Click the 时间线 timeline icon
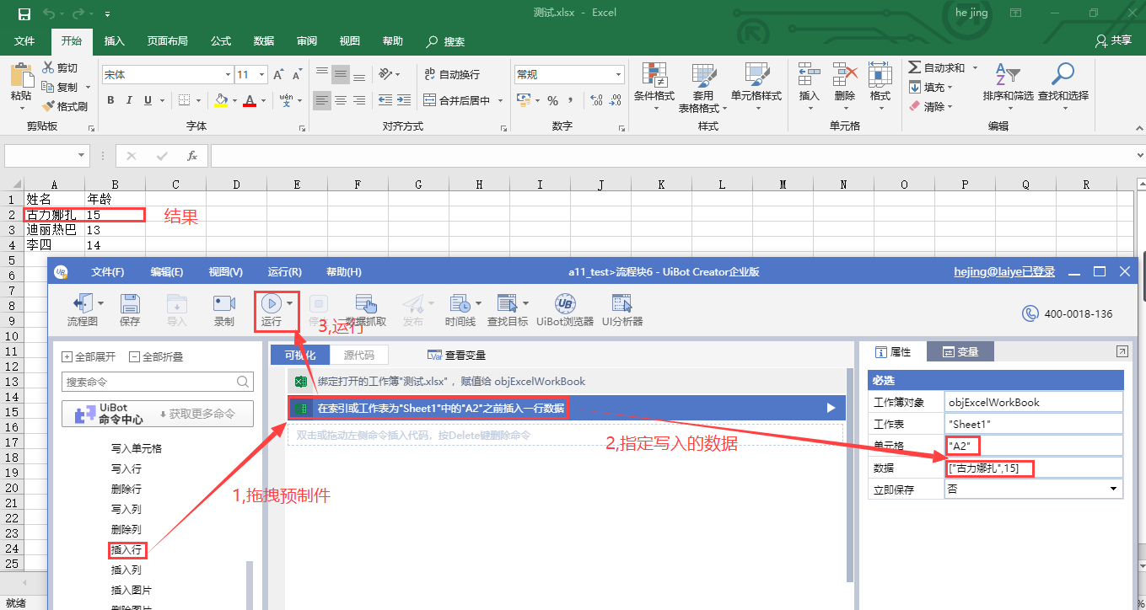The image size is (1146, 610). (x=460, y=305)
